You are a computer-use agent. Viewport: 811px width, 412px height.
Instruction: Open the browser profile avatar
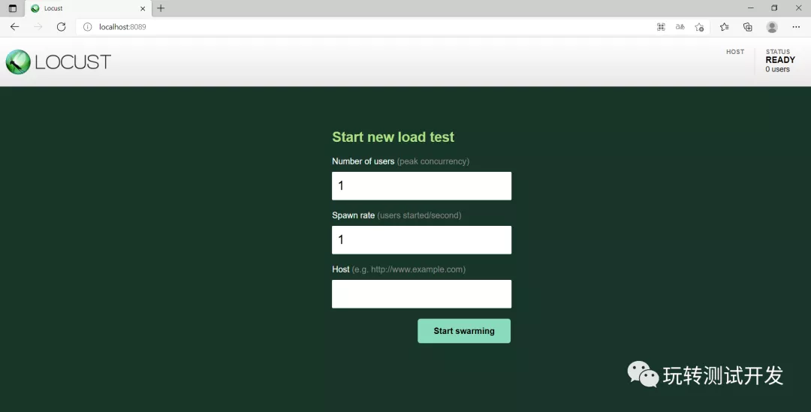(772, 27)
